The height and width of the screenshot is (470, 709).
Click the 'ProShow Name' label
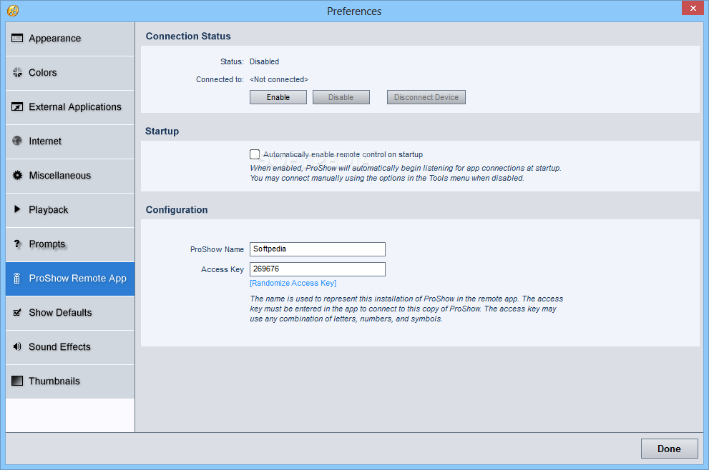[x=217, y=249]
